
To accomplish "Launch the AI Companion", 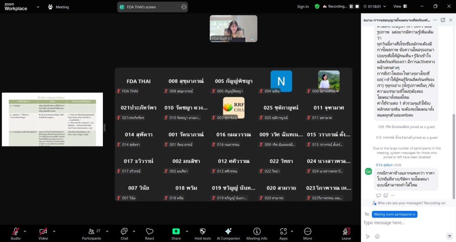I will point(228,232).
